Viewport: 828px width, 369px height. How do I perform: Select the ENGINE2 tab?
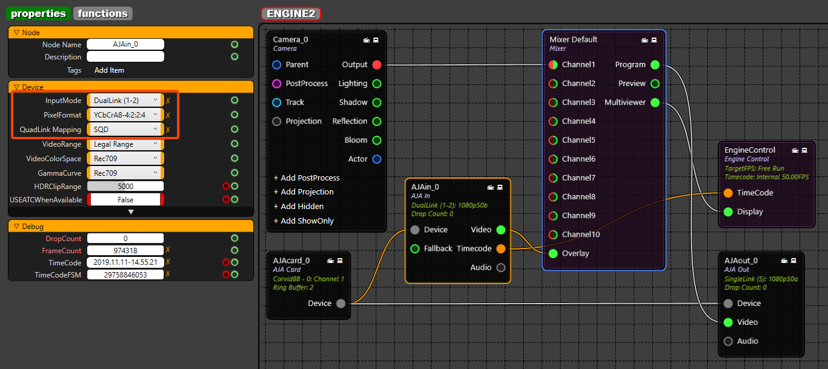pyautogui.click(x=290, y=13)
